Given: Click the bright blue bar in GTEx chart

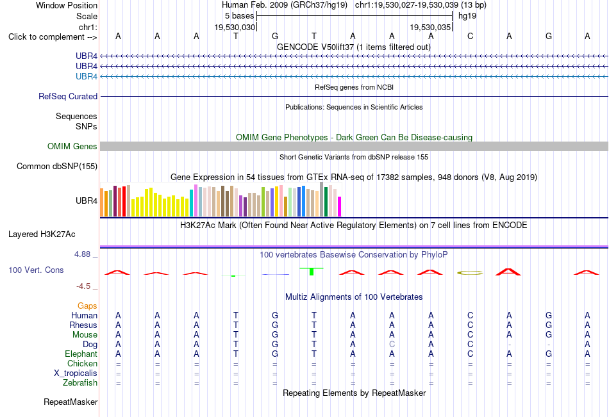Looking at the screenshot, I should tap(303, 201).
